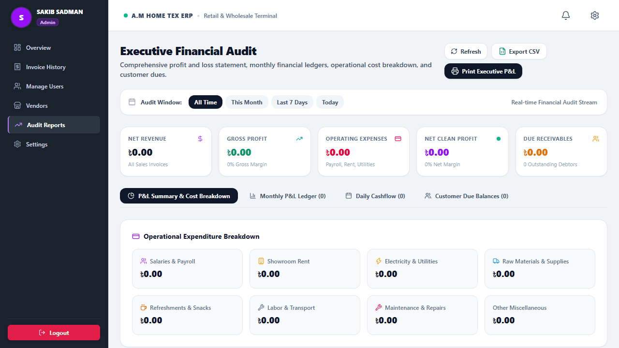Open Vendors in sidebar

coord(54,105)
